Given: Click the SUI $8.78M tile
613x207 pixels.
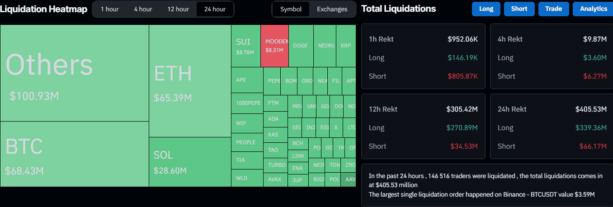Looking at the screenshot, I should (x=245, y=46).
